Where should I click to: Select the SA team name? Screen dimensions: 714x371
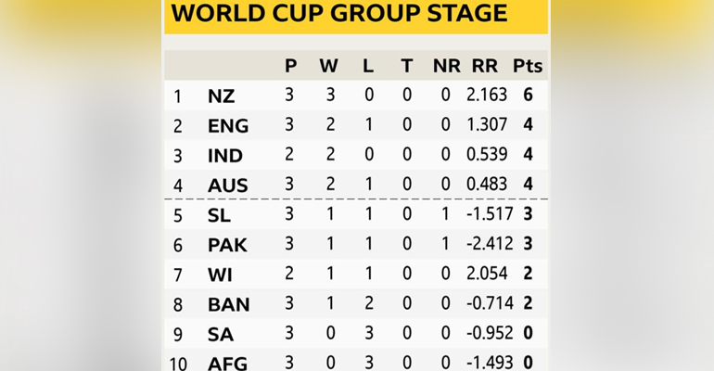(221, 335)
